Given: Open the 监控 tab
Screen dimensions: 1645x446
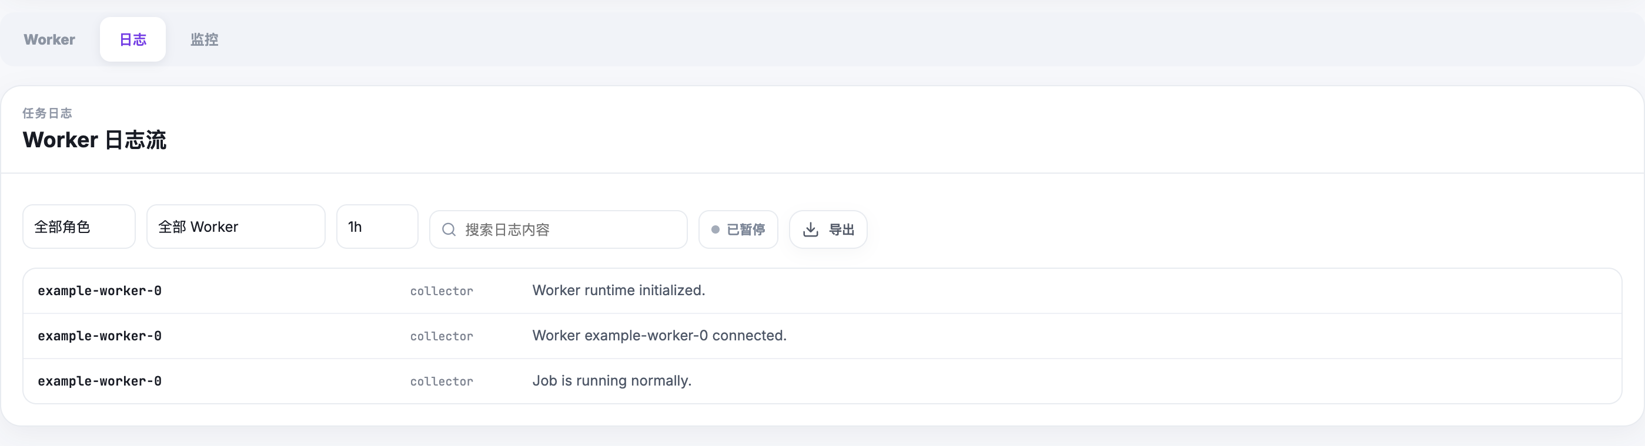Looking at the screenshot, I should [x=205, y=39].
